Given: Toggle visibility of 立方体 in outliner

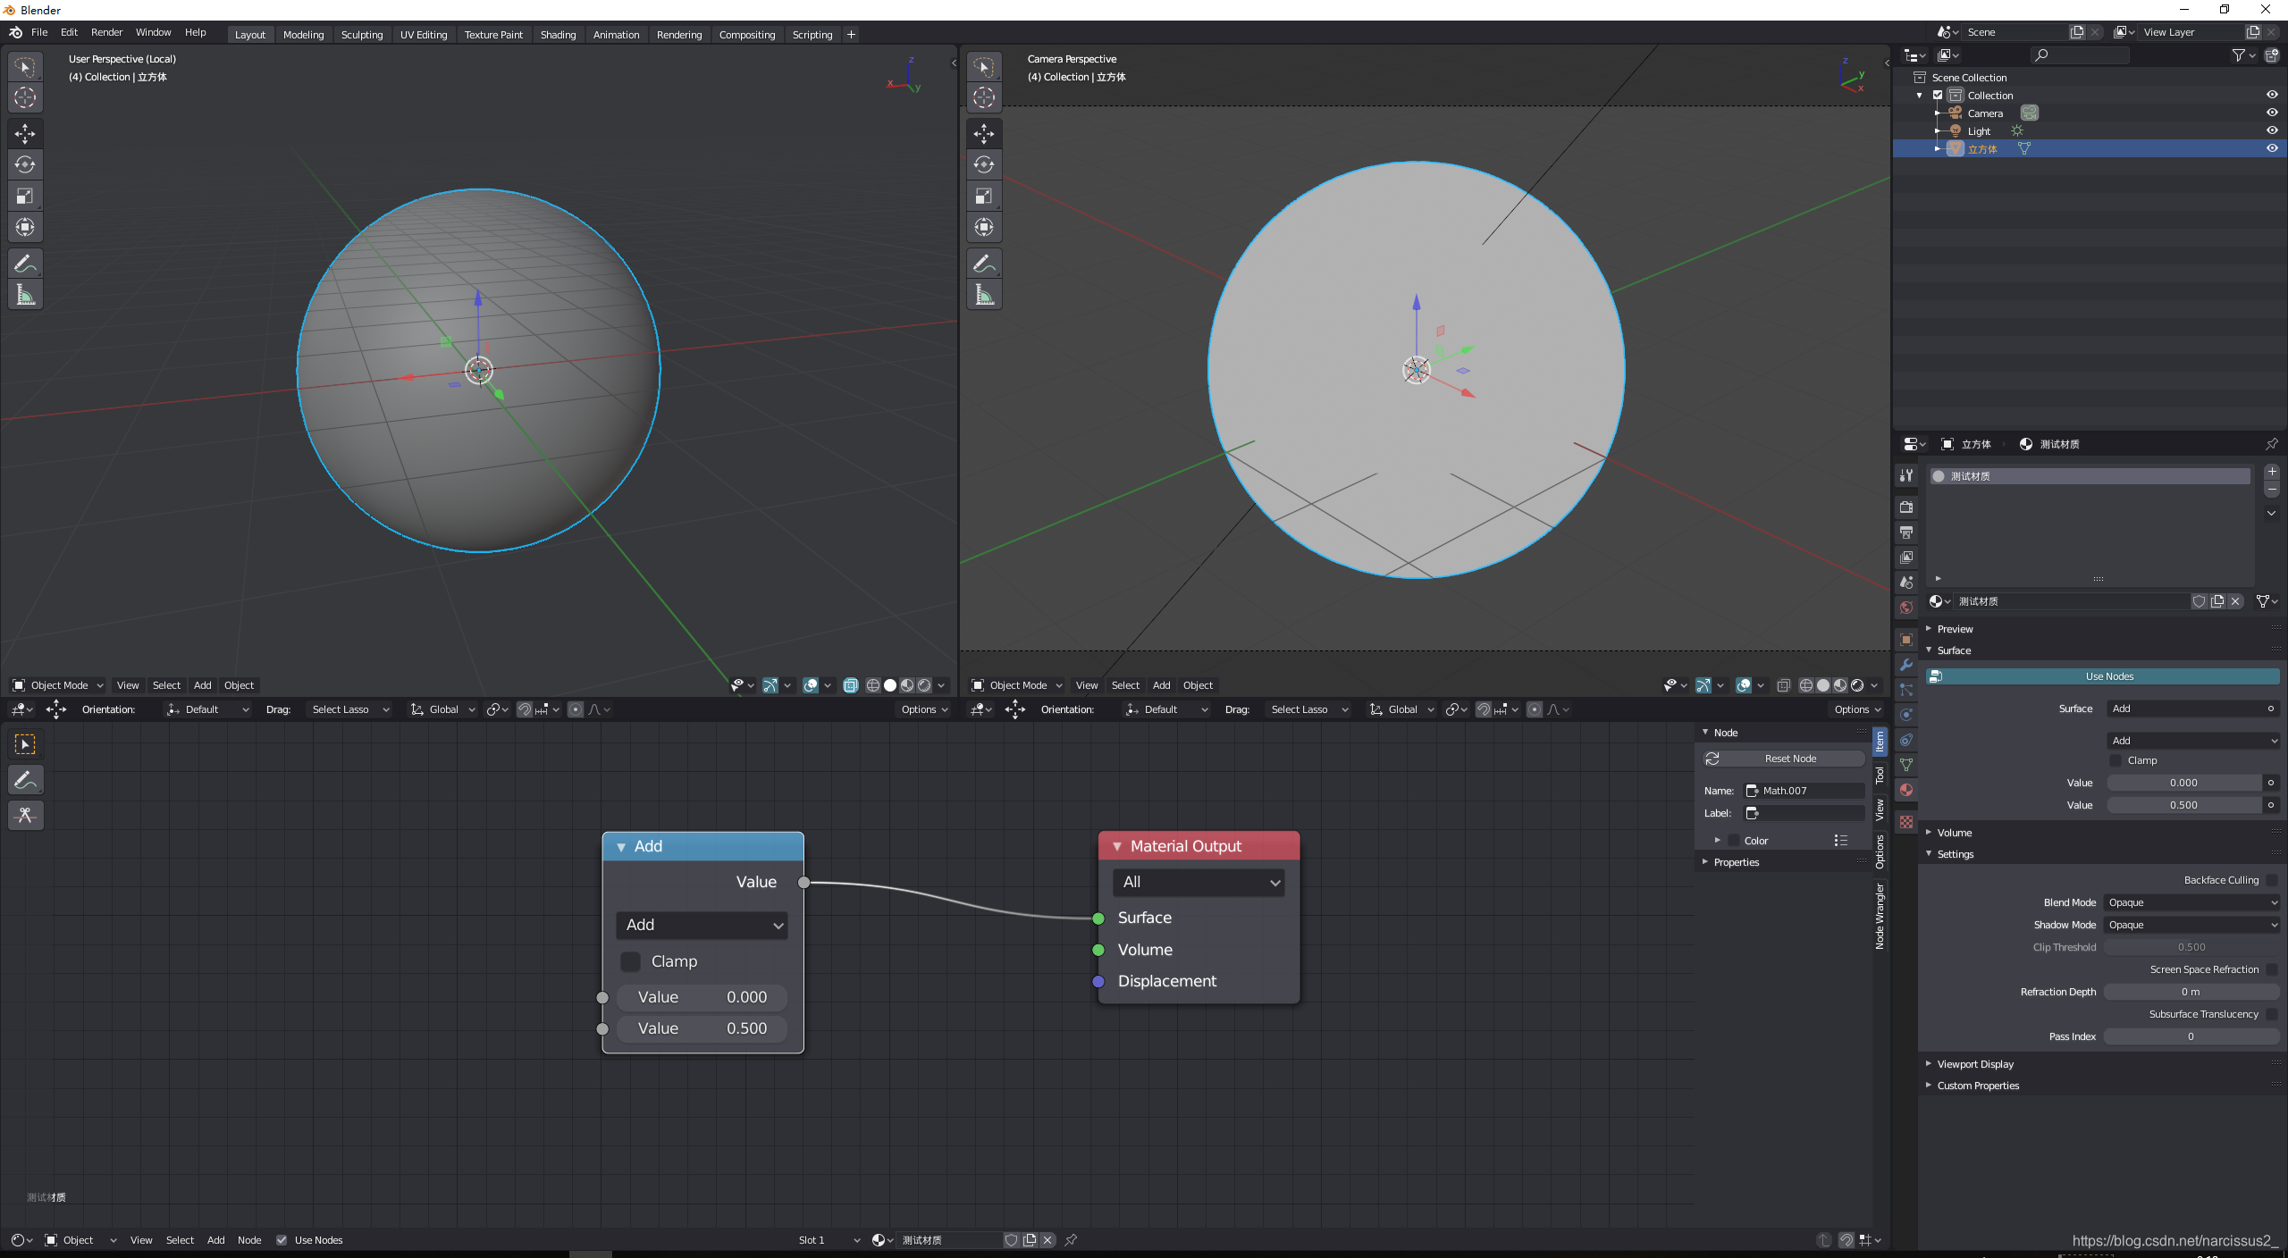Looking at the screenshot, I should [x=2271, y=147].
